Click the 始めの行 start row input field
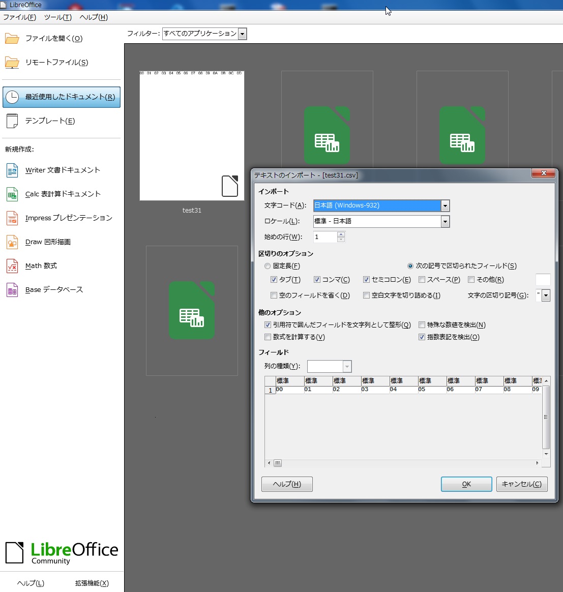The height and width of the screenshot is (592, 563). (x=325, y=237)
